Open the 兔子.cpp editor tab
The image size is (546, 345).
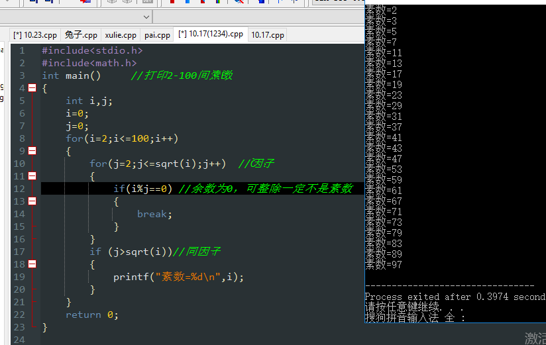tap(81, 35)
